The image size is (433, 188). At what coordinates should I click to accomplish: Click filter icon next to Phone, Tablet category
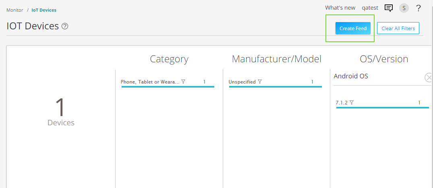tap(183, 82)
